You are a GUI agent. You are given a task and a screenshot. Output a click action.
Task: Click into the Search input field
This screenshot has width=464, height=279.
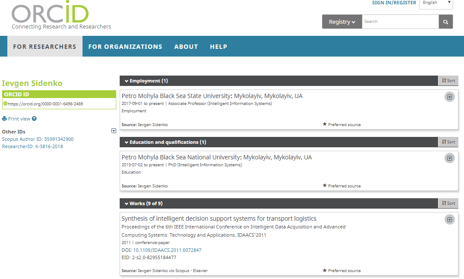point(400,22)
